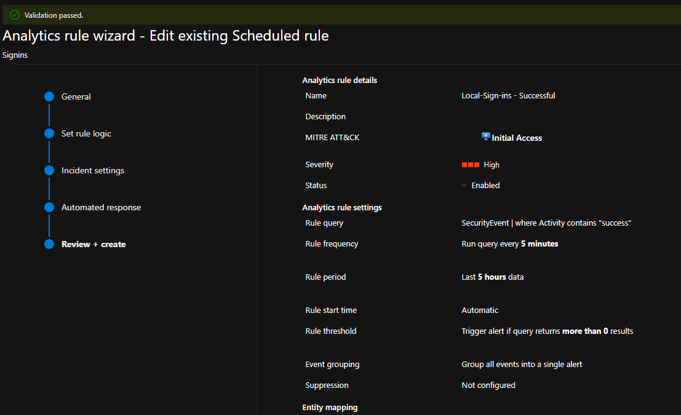Screen dimensions: 681x415
Task: Go to the Set rule logic step
Action: [x=86, y=133]
